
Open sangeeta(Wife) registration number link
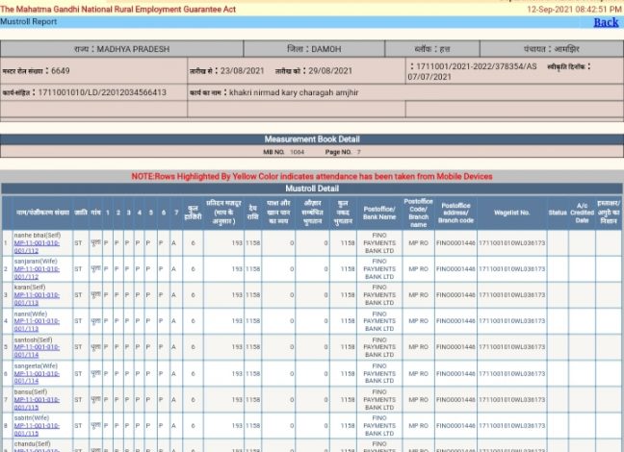tap(37, 377)
